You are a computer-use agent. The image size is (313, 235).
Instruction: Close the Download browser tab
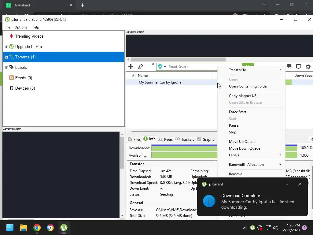(x=71, y=5)
